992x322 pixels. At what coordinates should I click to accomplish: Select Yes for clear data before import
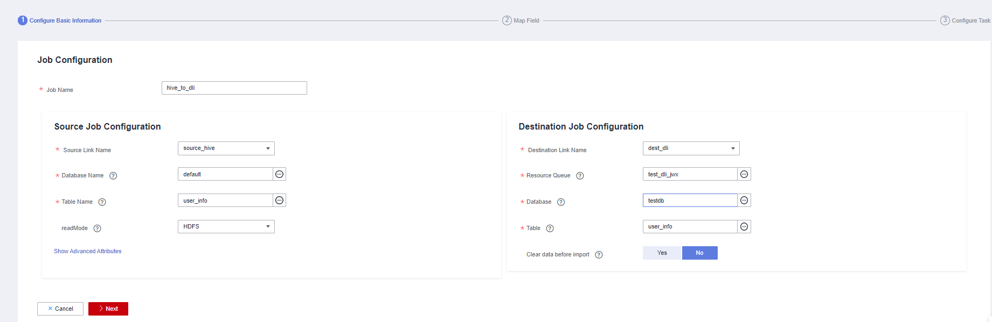(662, 253)
